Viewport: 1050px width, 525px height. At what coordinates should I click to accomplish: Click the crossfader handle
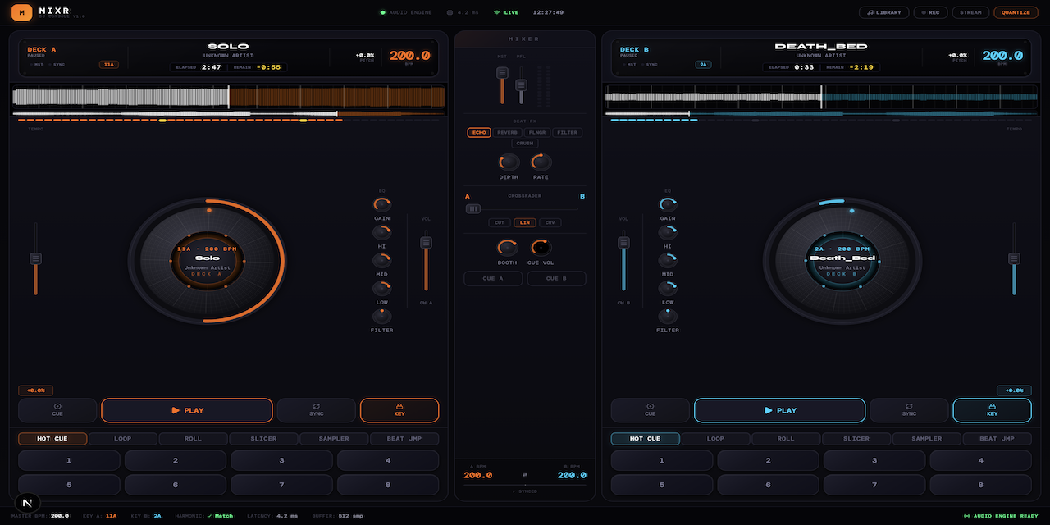[473, 209]
